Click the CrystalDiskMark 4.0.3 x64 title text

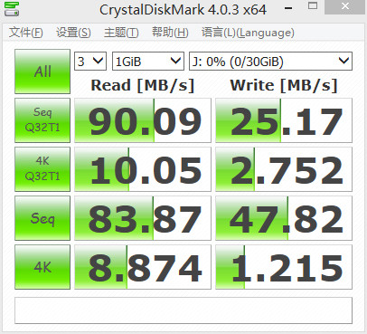click(x=183, y=9)
